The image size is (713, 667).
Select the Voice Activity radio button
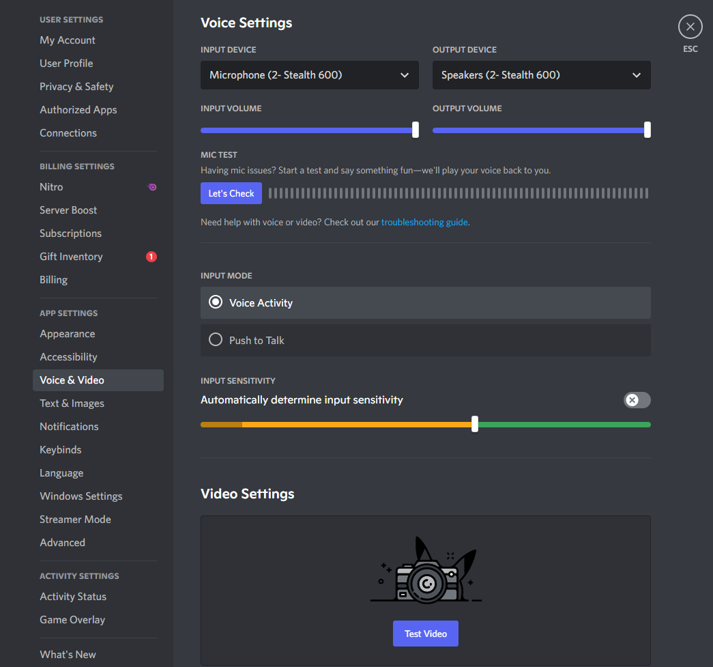point(216,302)
